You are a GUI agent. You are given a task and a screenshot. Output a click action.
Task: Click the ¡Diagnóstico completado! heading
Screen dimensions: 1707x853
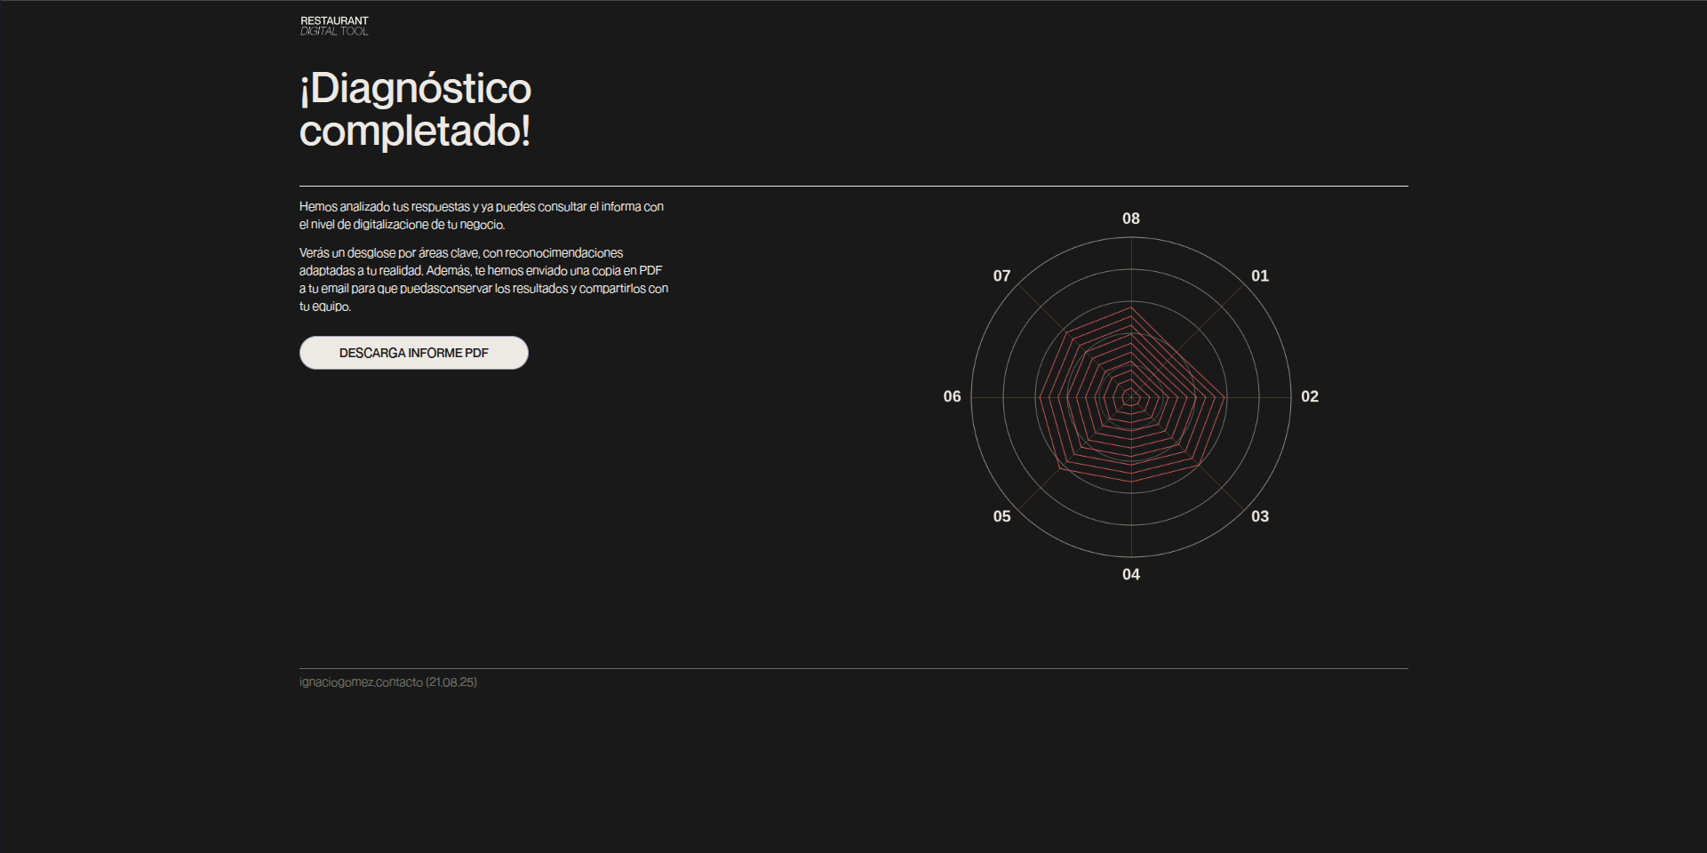415,110
